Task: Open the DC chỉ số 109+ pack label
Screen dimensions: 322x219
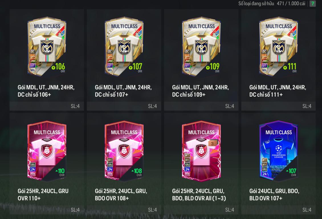Action: 200,91
